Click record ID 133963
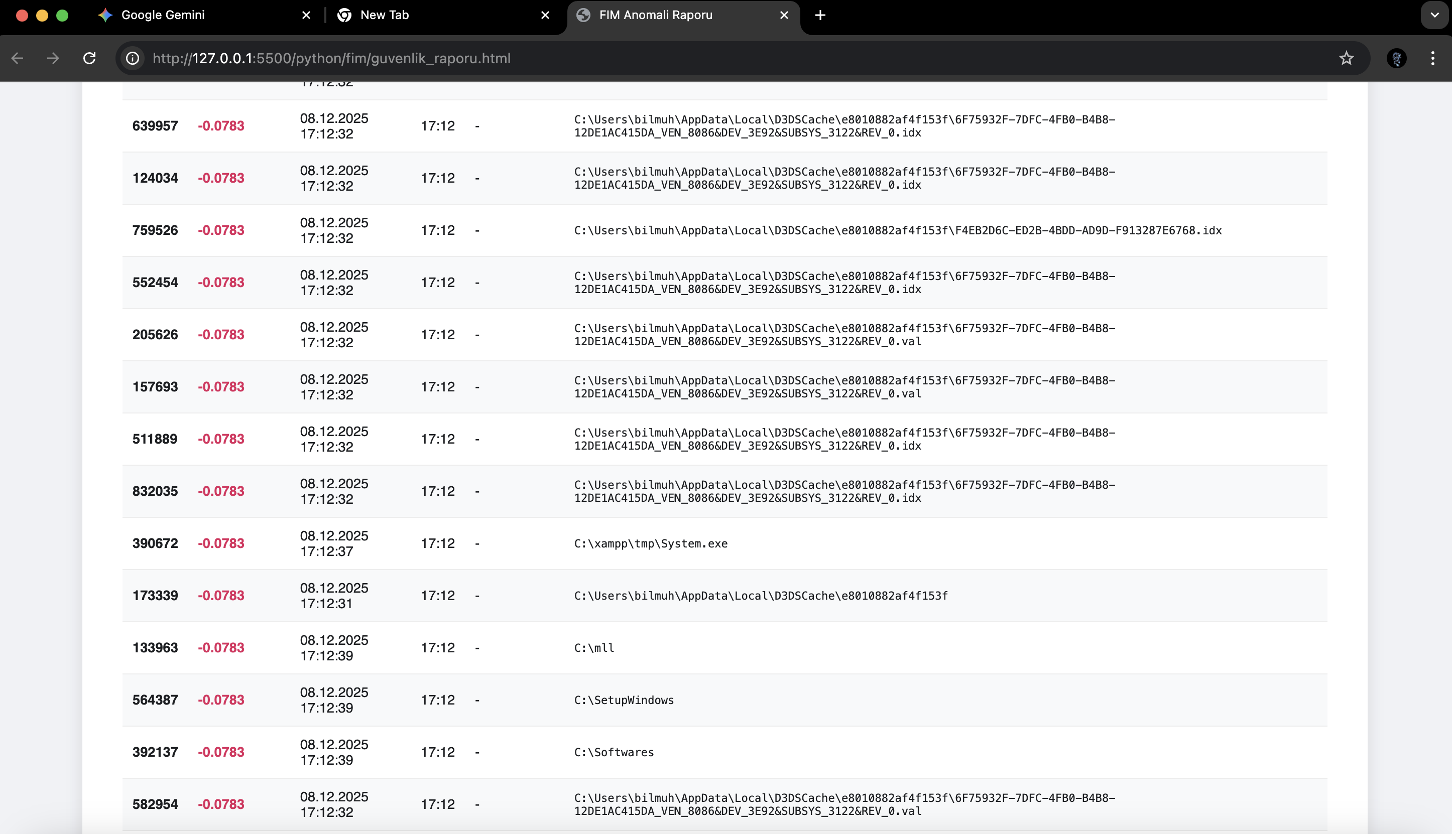Image resolution: width=1452 pixels, height=834 pixels. pyautogui.click(x=155, y=648)
